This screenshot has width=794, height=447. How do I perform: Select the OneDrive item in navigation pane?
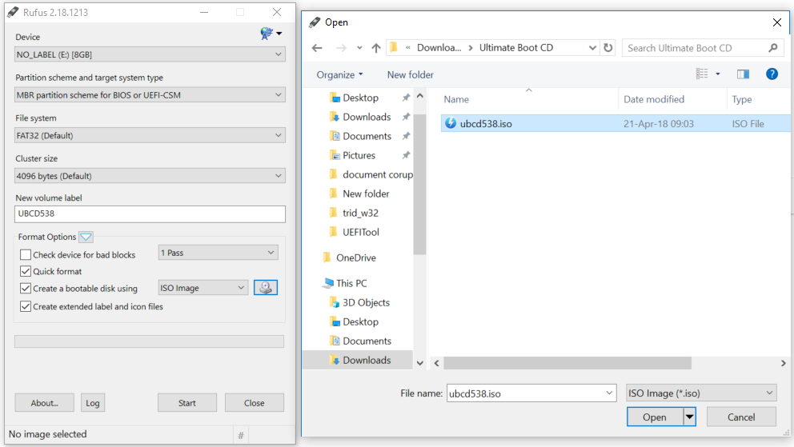pos(356,257)
